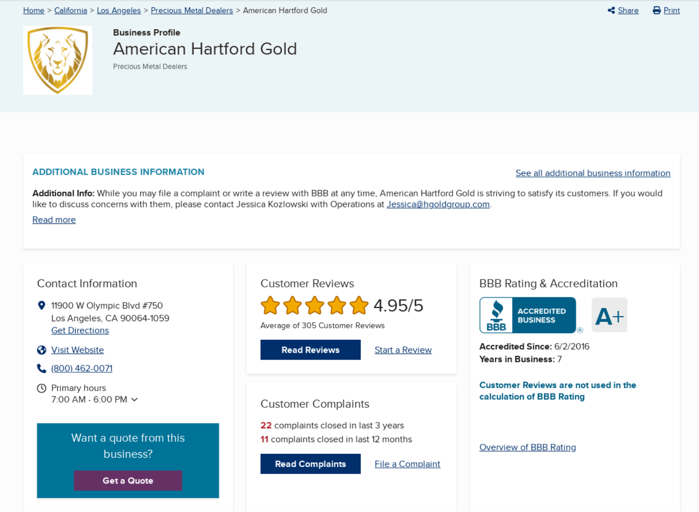Go to Los Angeles breadcrumb link

pyautogui.click(x=119, y=10)
